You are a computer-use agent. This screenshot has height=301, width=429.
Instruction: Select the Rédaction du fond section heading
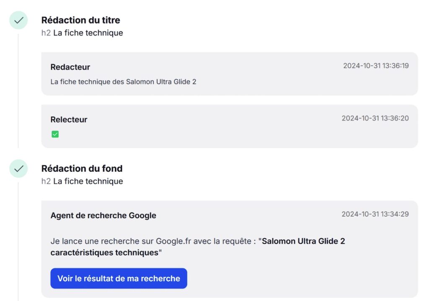pyautogui.click(x=82, y=168)
